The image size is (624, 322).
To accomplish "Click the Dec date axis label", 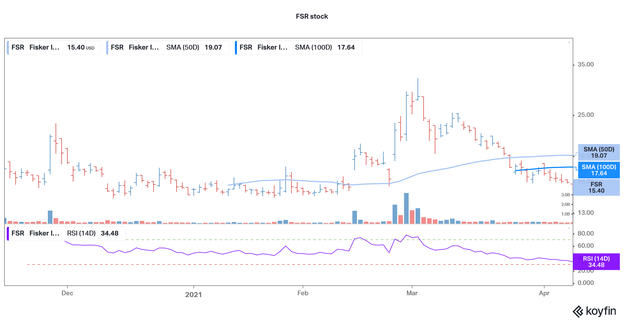I will (67, 293).
